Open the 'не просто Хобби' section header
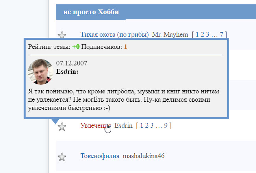 91,12
